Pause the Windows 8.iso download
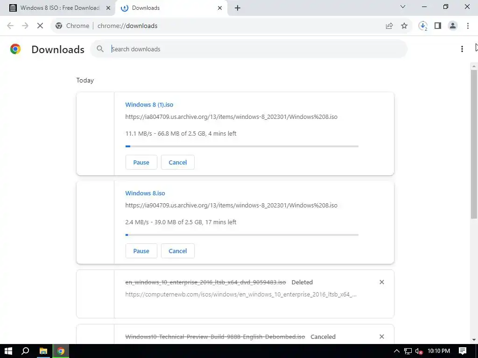 tap(141, 251)
